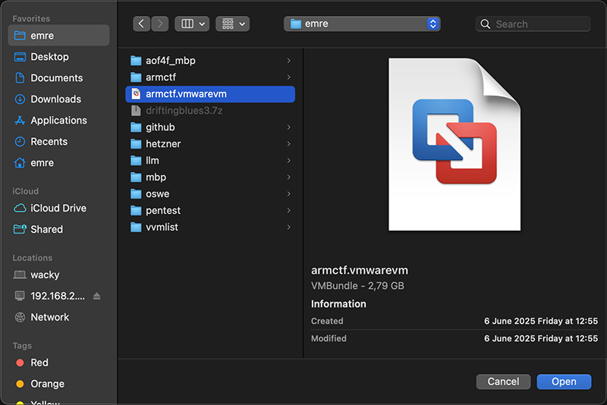The image size is (607, 405).
Task: Choose the Red tag
Action: coord(39,363)
